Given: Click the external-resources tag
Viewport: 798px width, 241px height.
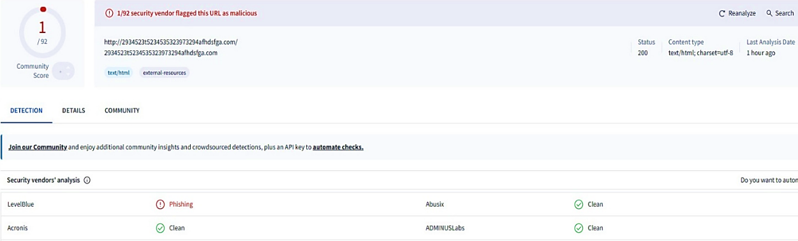Looking at the screenshot, I should pyautogui.click(x=165, y=72).
